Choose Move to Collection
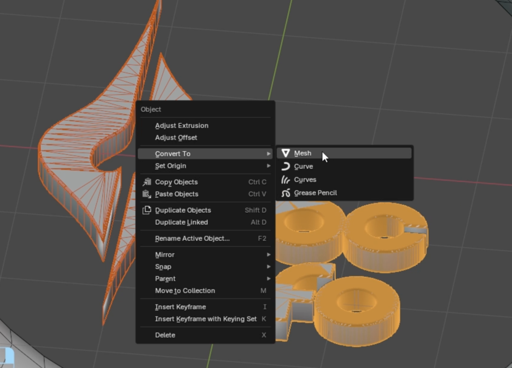This screenshot has width=512, height=368. pyautogui.click(x=205, y=291)
